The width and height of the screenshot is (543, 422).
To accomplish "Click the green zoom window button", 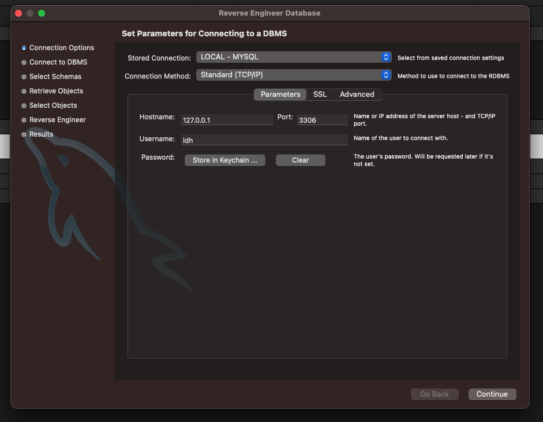I will click(42, 13).
